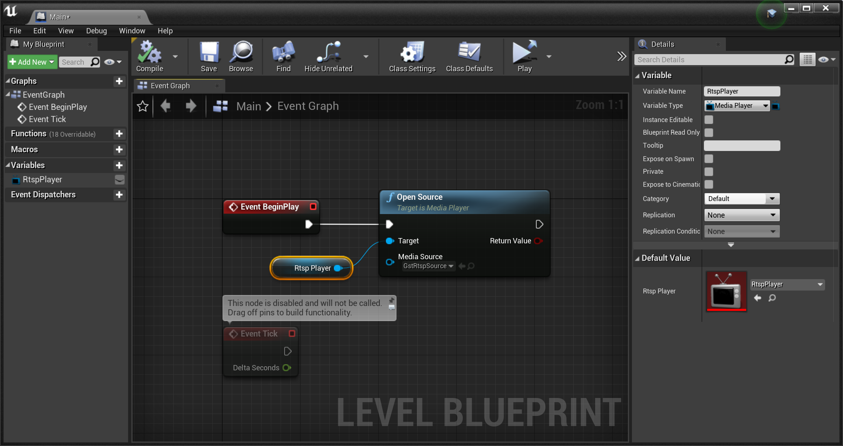Screen dimensions: 843x446
Task: Open the View menu
Action: click(x=66, y=31)
